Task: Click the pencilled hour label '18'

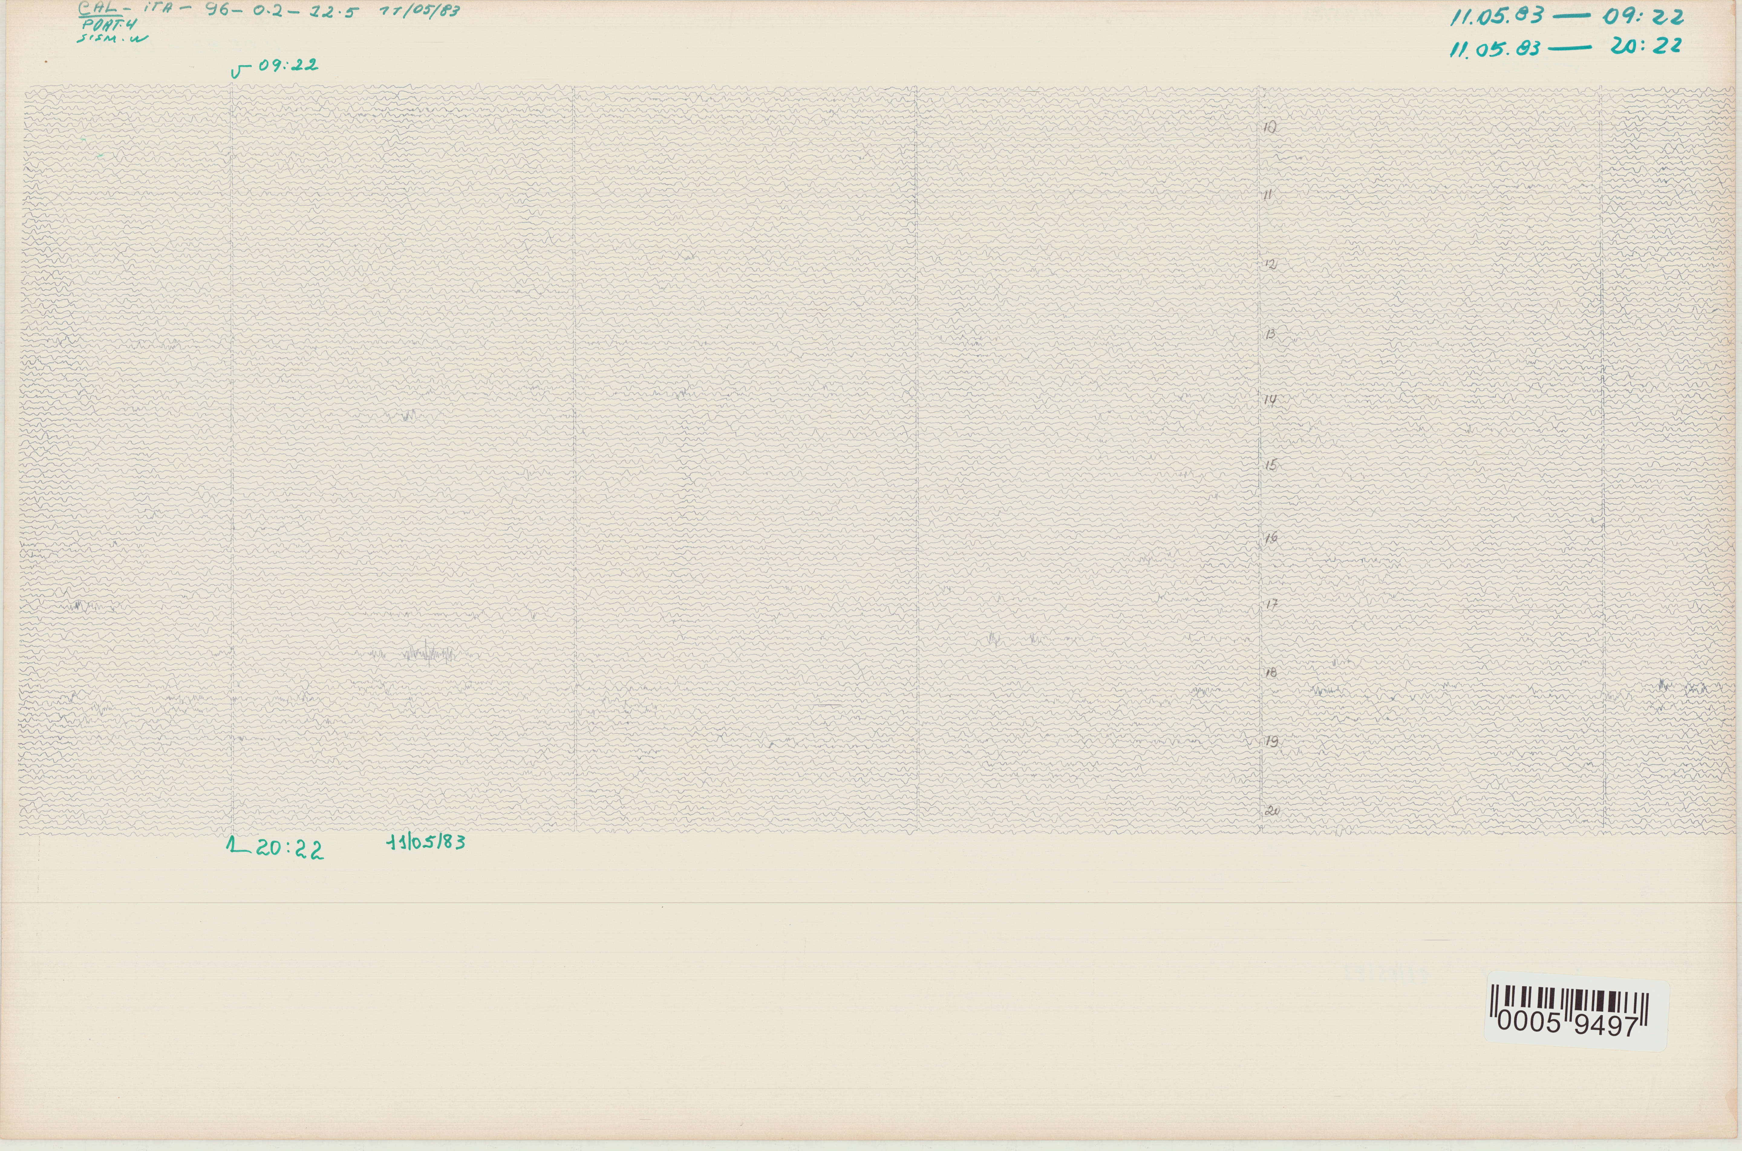Action: coord(1271,672)
